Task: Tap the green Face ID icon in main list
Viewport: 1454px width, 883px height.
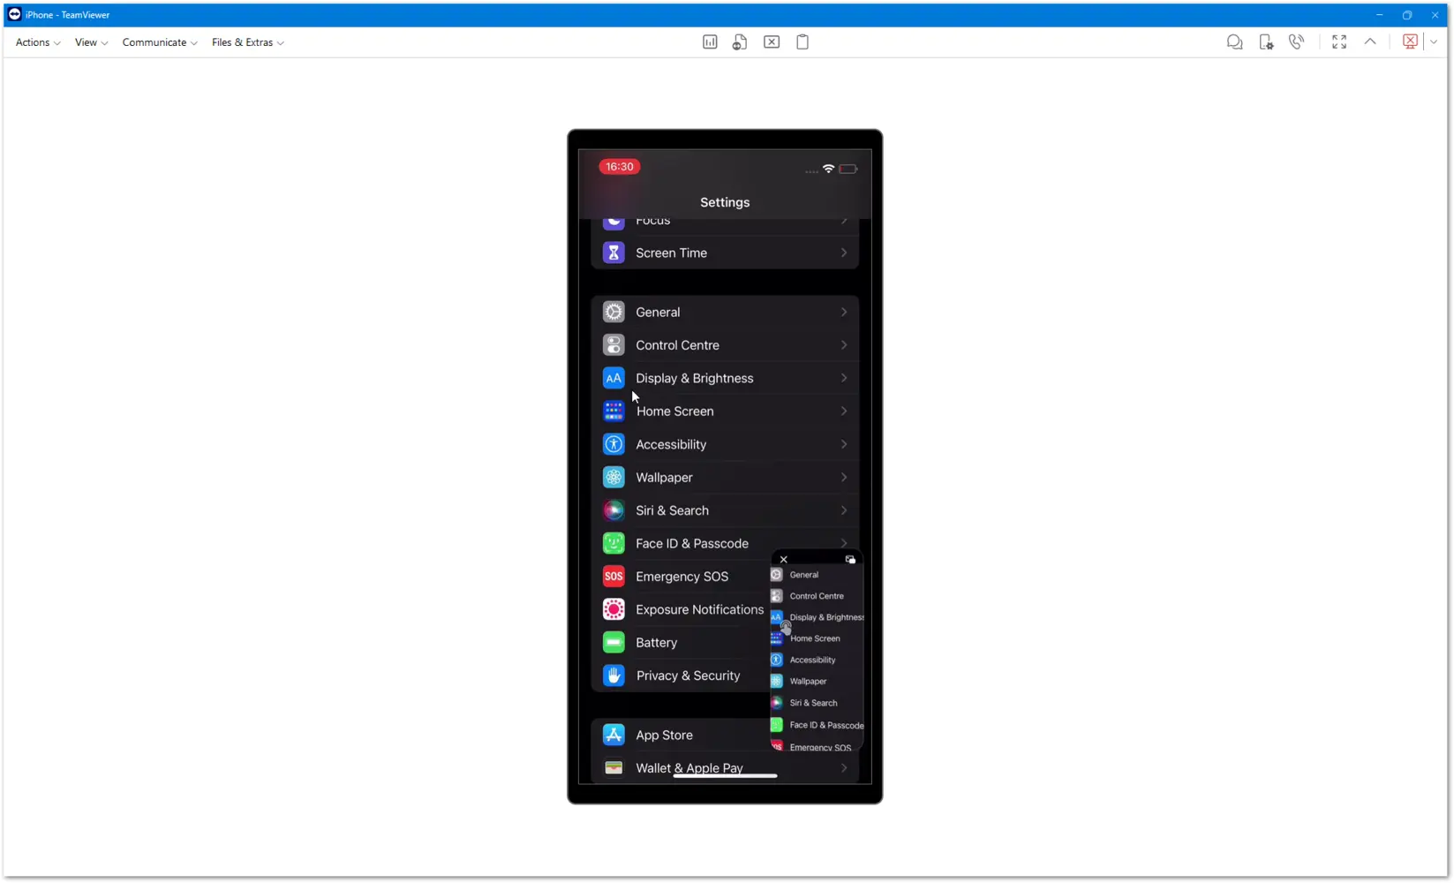Action: [x=614, y=544]
